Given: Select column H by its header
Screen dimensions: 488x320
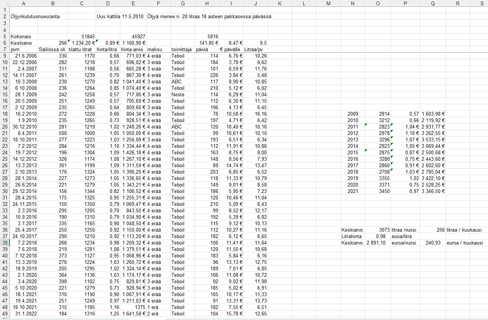Looking at the screenshot, I should click(207, 3).
